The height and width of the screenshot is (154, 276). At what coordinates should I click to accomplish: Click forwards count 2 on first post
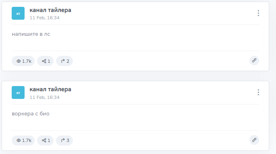[x=64, y=61]
